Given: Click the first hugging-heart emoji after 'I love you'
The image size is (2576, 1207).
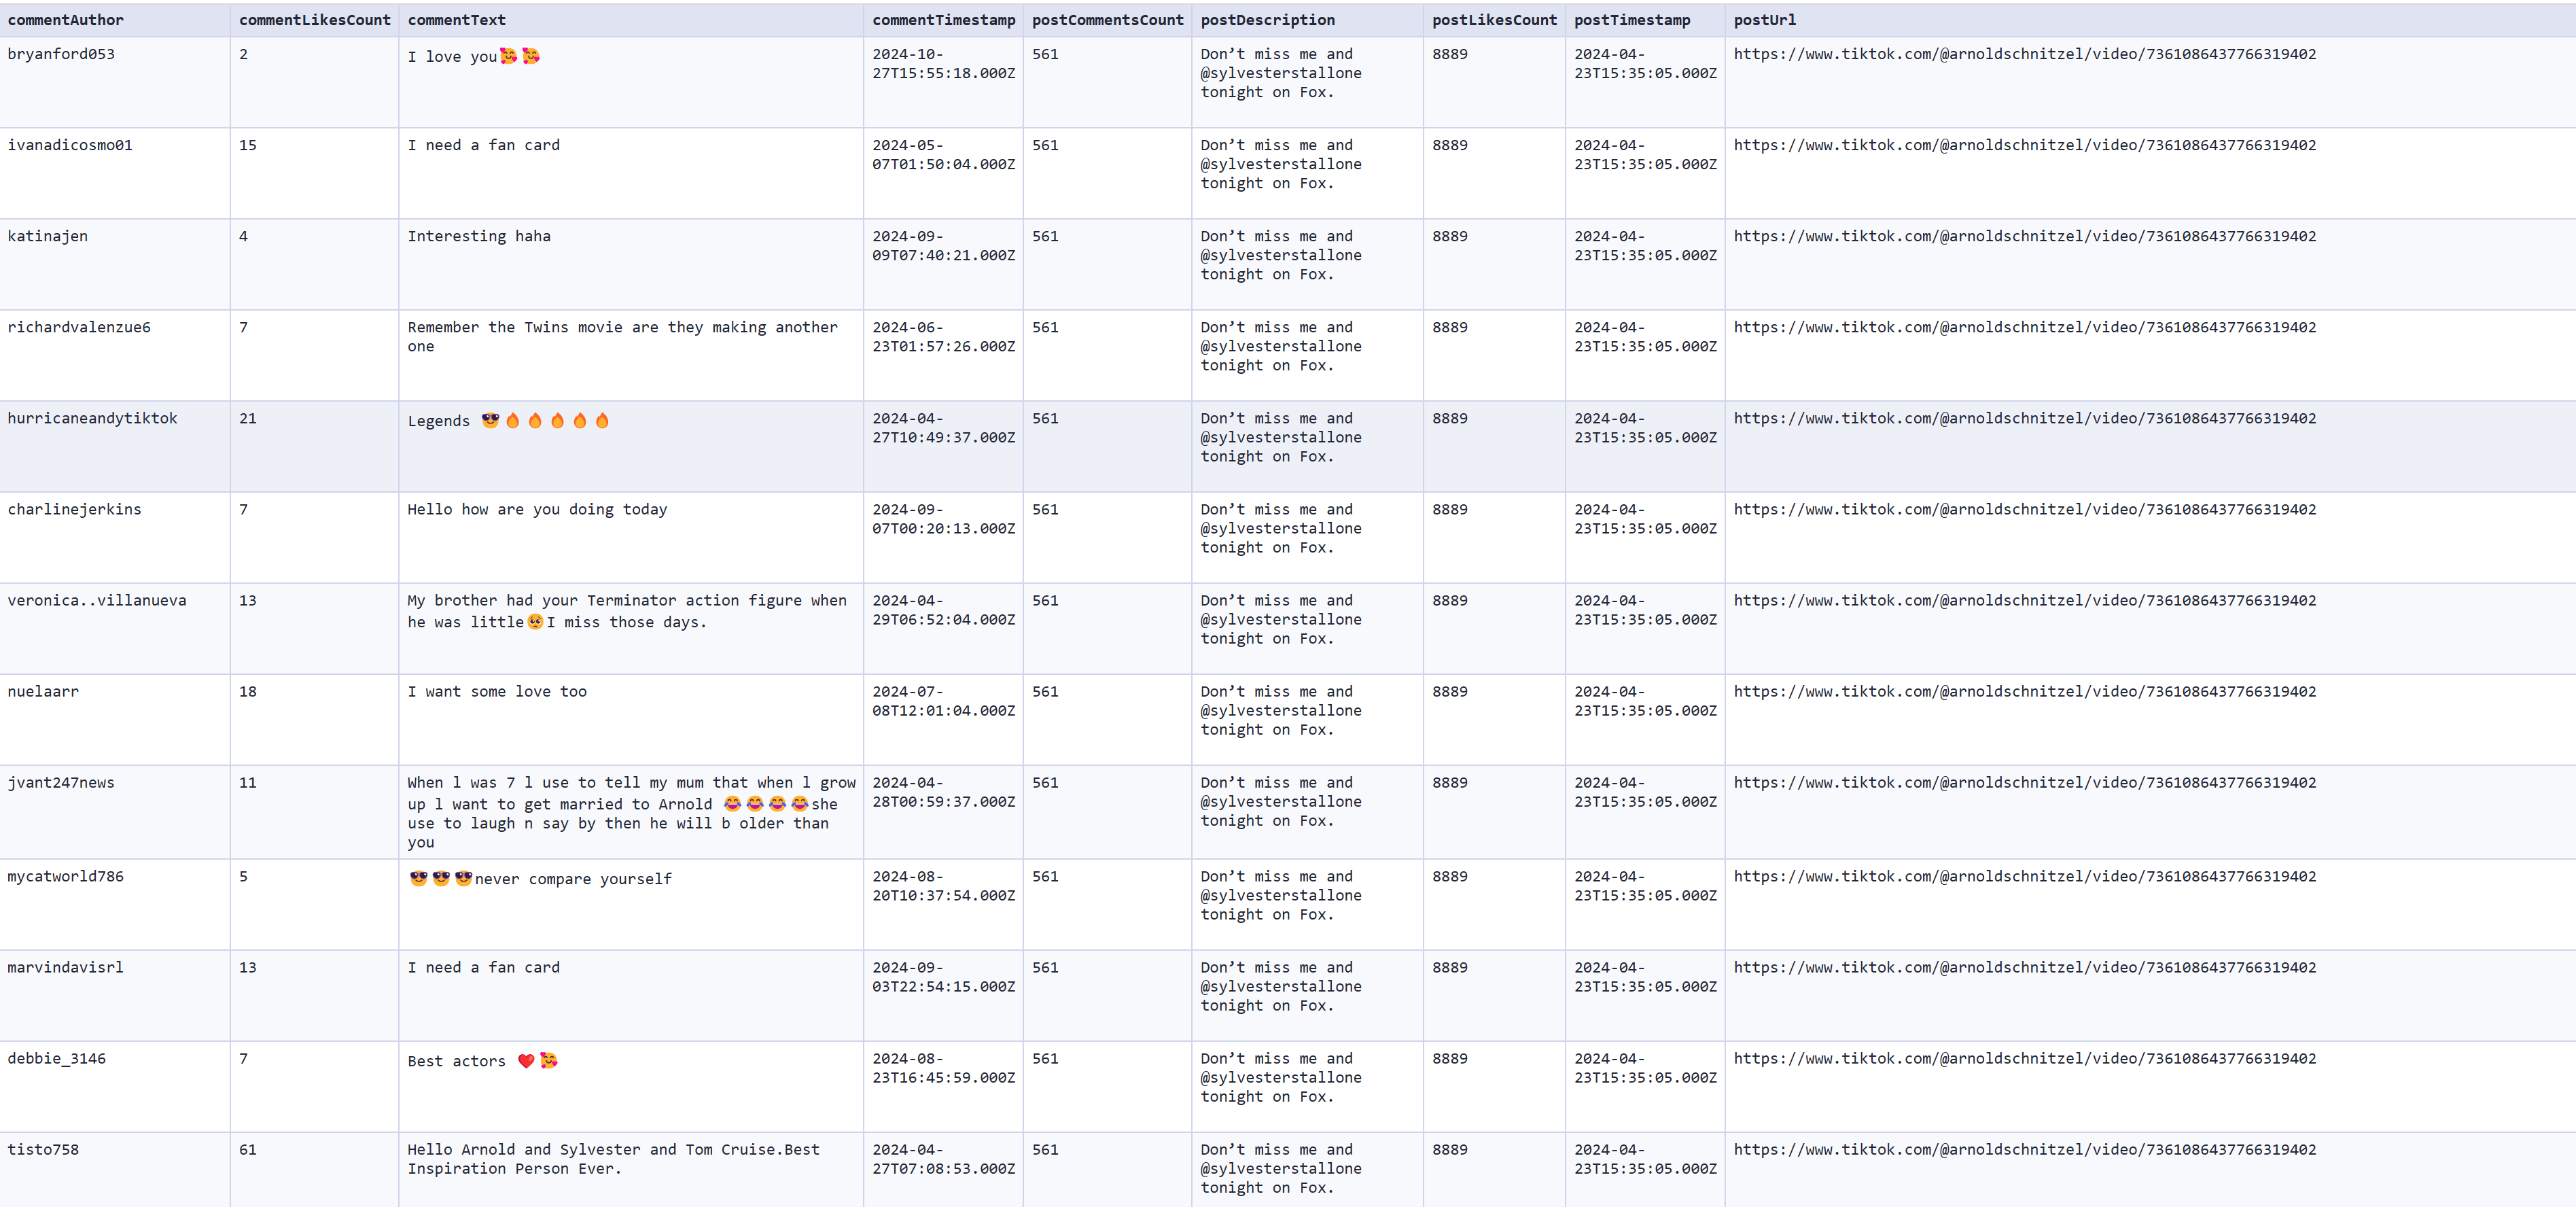Looking at the screenshot, I should pos(509,56).
